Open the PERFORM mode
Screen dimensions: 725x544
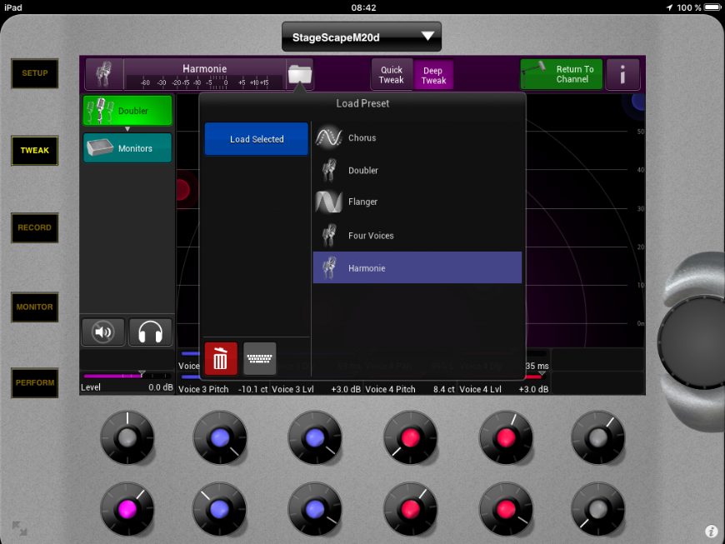[x=35, y=383]
